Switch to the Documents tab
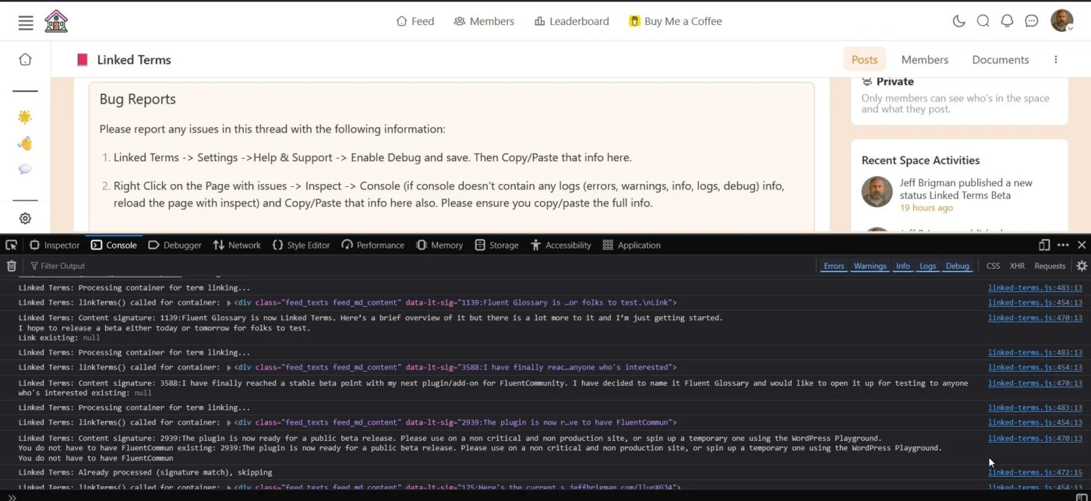Viewport: 1091px width, 501px height. (1000, 59)
